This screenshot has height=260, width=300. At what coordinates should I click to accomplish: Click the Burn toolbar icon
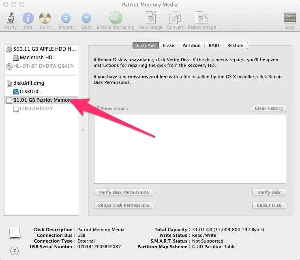click(x=45, y=18)
